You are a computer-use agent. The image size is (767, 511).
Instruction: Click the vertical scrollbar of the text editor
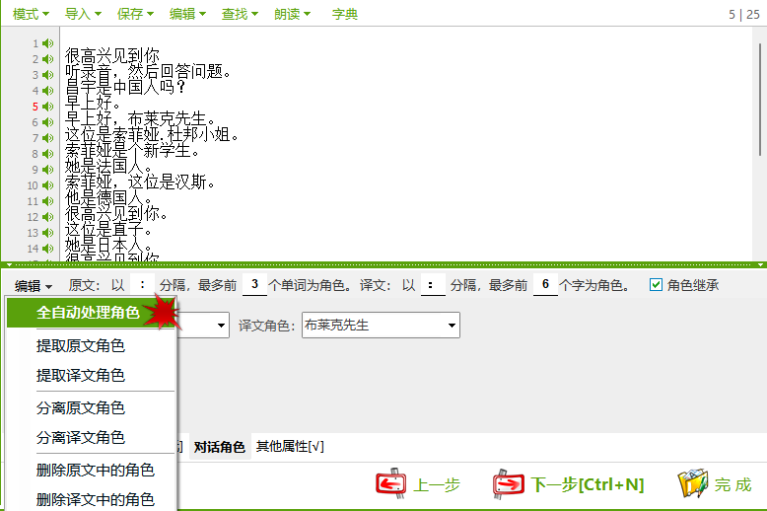tap(760, 99)
